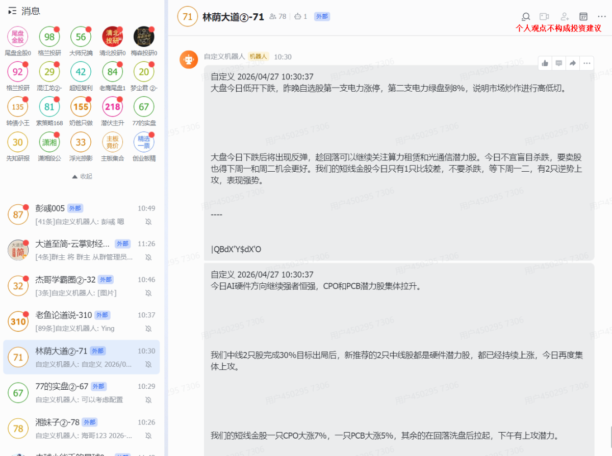Viewport: 612px width, 456px height.
Task: Open the calendar icon in header
Action: click(583, 17)
